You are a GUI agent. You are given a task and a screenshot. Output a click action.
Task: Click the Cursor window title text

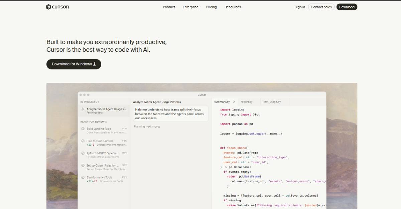[202, 95]
